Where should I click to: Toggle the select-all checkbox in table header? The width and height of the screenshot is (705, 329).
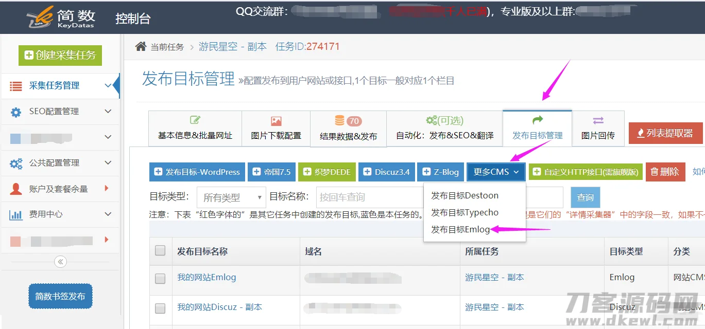(160, 251)
